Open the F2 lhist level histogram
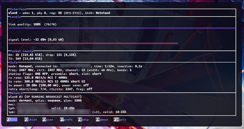 click(31, 119)
